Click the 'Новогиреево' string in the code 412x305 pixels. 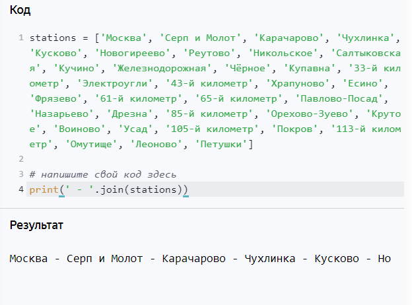point(132,53)
